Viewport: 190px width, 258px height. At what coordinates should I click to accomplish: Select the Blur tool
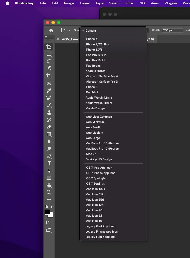49,141
